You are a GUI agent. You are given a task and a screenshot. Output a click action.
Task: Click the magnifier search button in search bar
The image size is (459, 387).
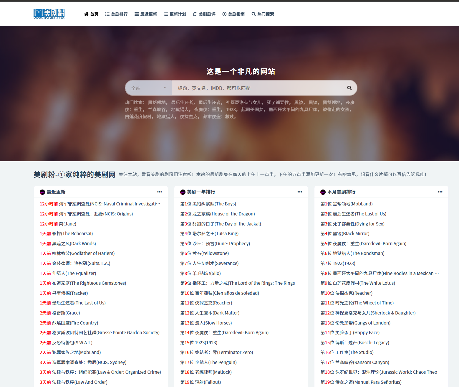coord(349,88)
